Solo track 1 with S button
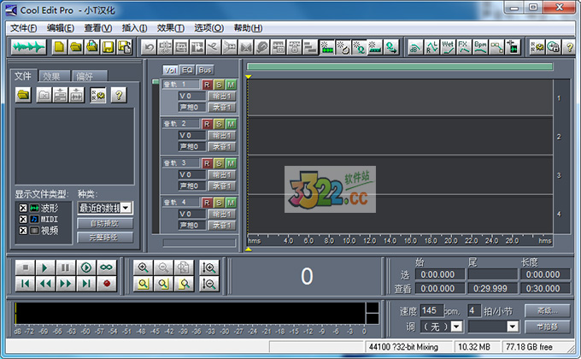This screenshot has width=581, height=359. [x=219, y=85]
